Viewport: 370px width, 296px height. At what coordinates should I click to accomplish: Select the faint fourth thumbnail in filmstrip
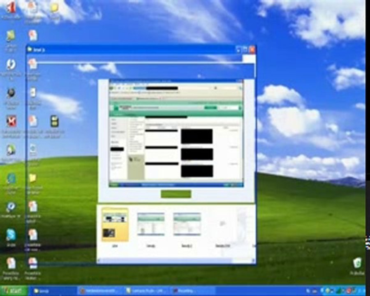pos(222,224)
